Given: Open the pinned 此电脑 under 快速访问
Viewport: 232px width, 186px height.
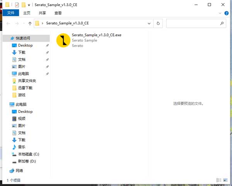Looking at the screenshot, I should point(23,74).
